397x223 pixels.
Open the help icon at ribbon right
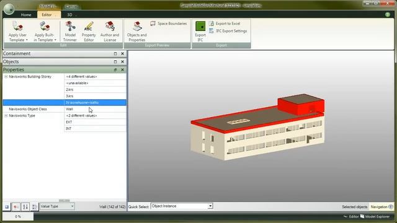[387, 15]
